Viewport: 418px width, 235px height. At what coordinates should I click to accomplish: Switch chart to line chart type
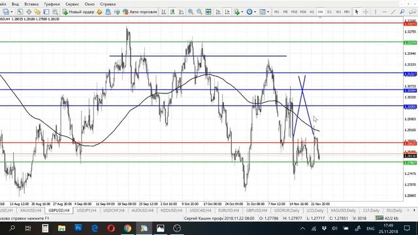pyautogui.click(x=182, y=12)
